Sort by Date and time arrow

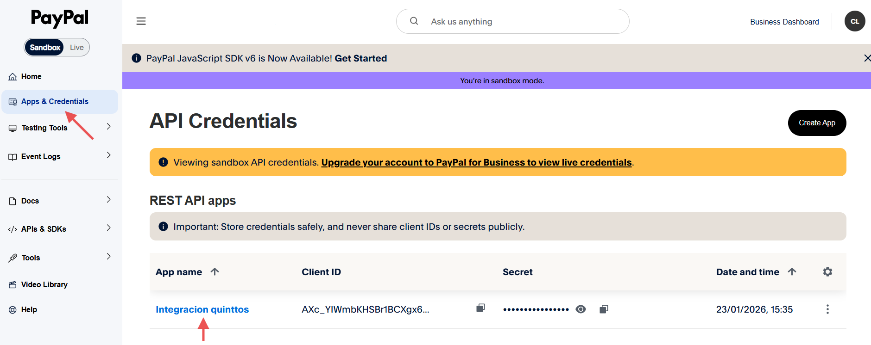click(x=792, y=272)
